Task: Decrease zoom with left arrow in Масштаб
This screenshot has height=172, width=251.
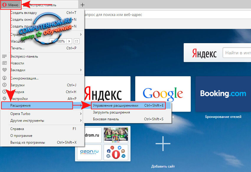Action: pos(52,41)
